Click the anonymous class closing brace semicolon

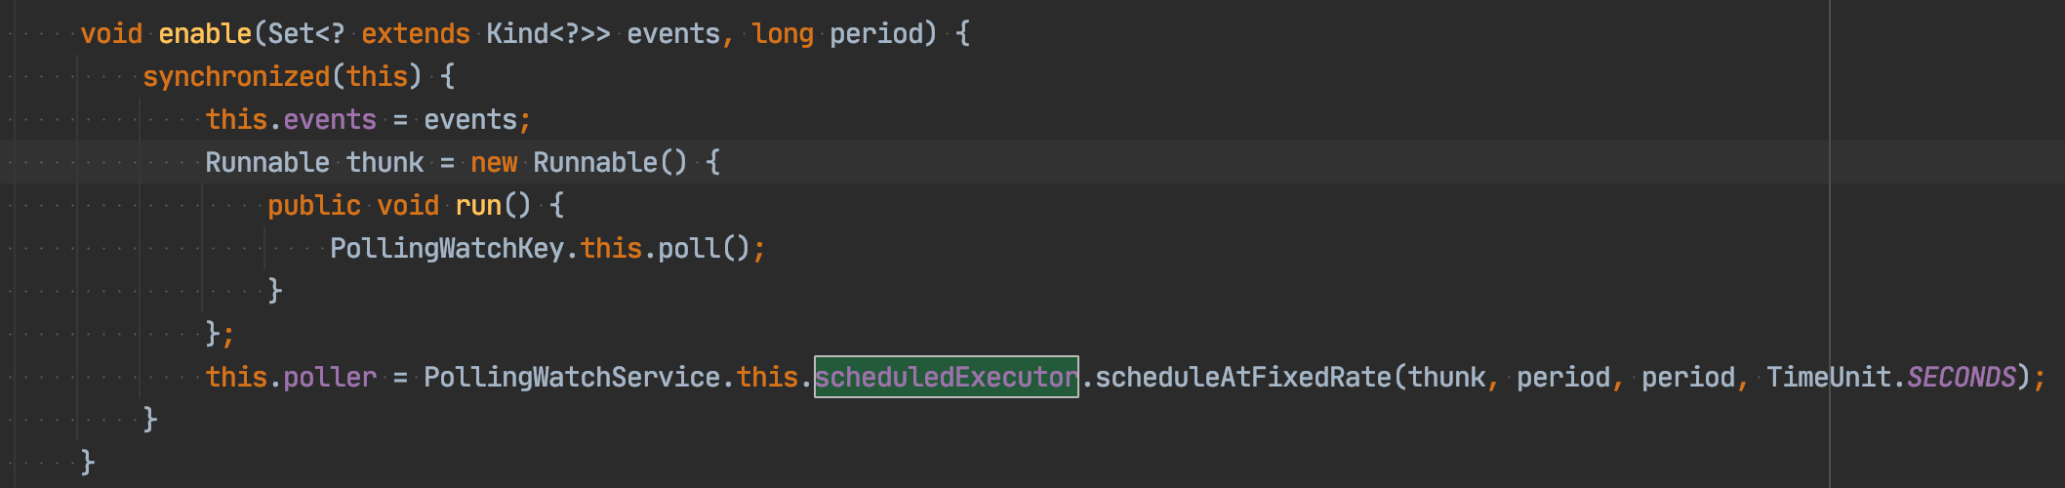[x=220, y=334]
